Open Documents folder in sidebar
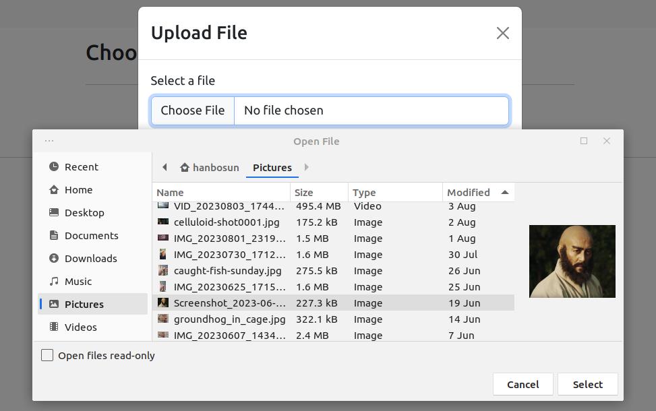Viewport: 656px width, 411px height. click(x=91, y=236)
